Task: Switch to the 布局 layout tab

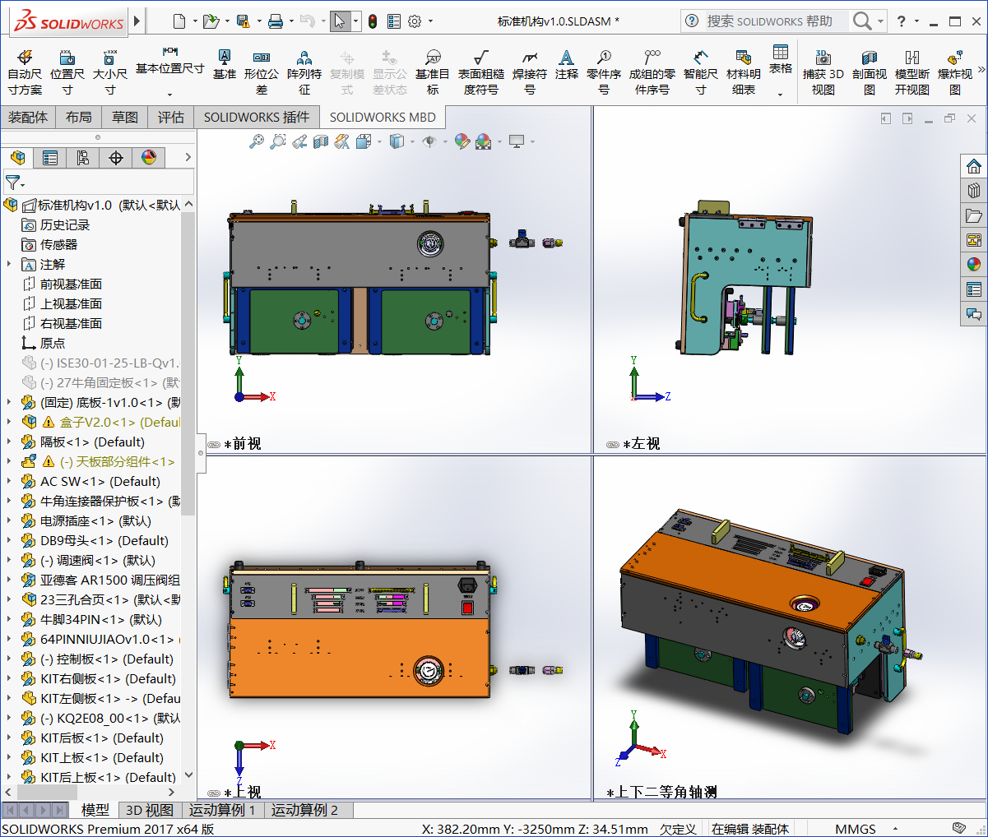Action: click(79, 118)
